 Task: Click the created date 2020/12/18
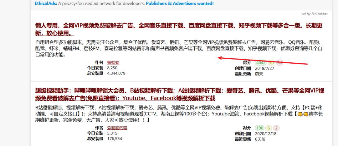[266, 134]
